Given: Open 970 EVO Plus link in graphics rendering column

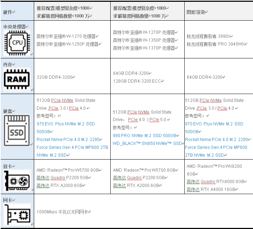Looking at the screenshot, I should pos(214,128).
